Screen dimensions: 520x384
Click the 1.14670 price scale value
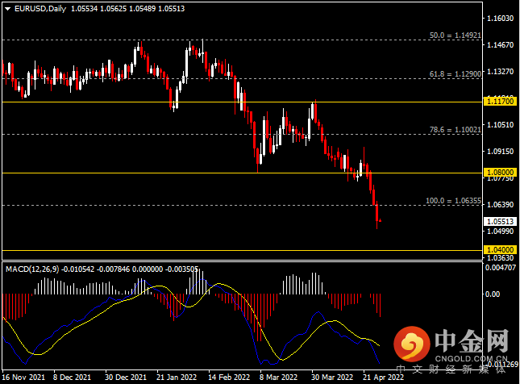pos(500,45)
